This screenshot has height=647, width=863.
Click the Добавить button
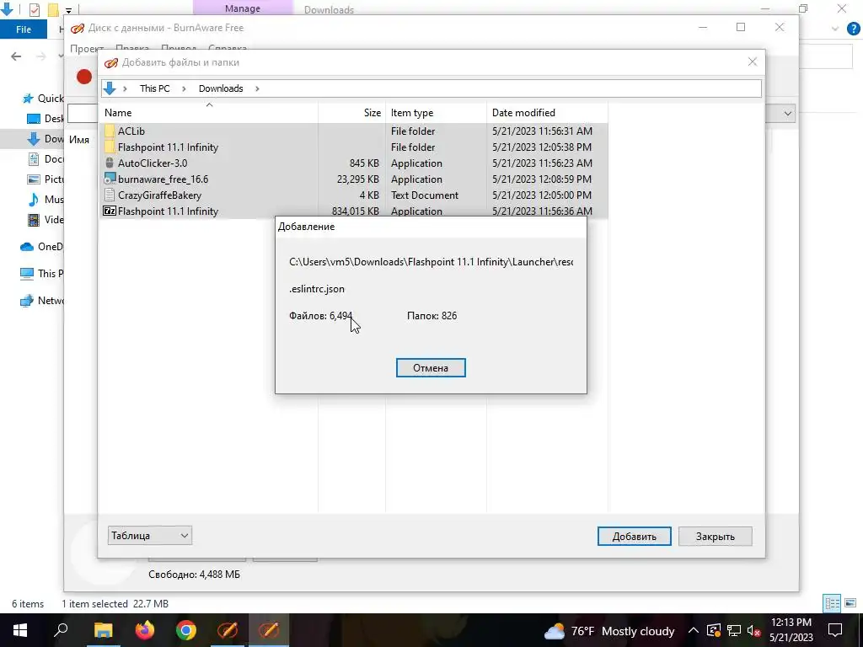[634, 537]
